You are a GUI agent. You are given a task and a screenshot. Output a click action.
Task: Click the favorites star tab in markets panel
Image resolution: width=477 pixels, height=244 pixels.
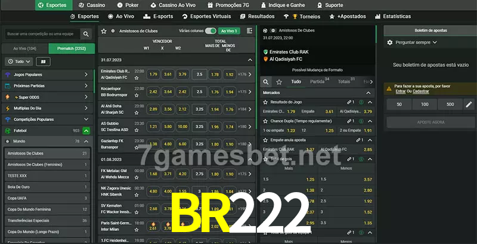279,82
